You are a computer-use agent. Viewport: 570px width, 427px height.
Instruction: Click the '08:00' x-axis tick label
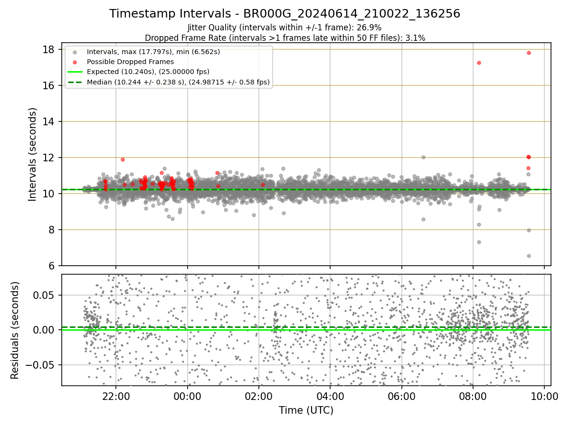tap(473, 396)
